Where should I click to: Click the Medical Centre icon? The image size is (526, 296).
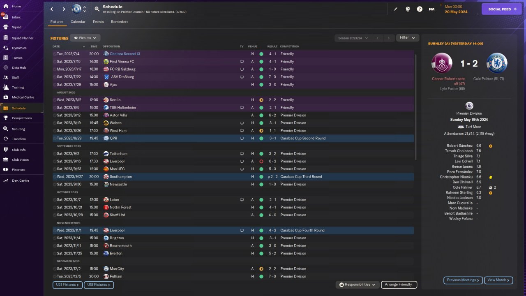6,97
